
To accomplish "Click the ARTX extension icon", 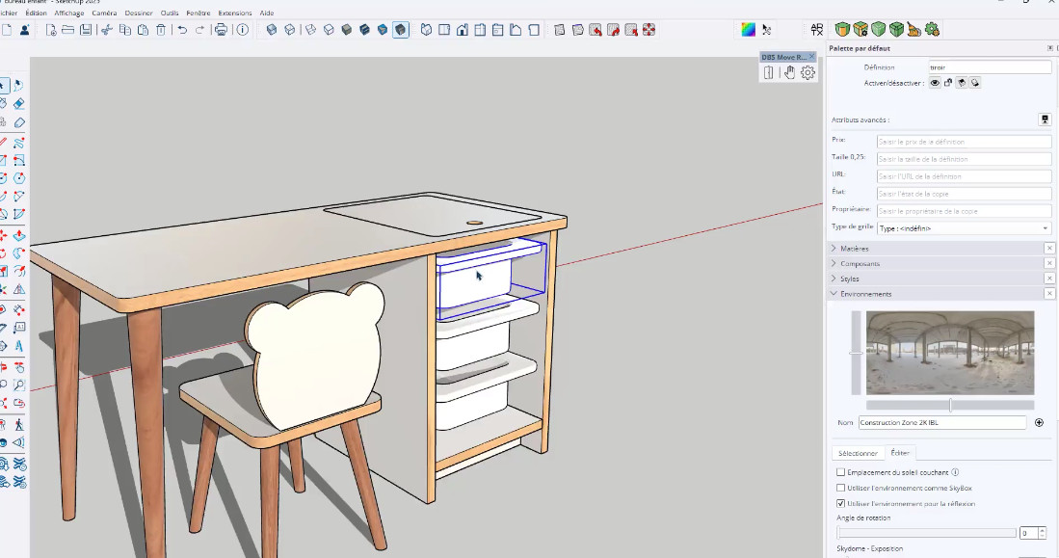I will (x=817, y=30).
